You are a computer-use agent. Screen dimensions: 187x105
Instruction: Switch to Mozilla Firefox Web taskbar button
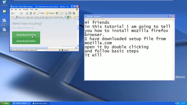click(41, 103)
